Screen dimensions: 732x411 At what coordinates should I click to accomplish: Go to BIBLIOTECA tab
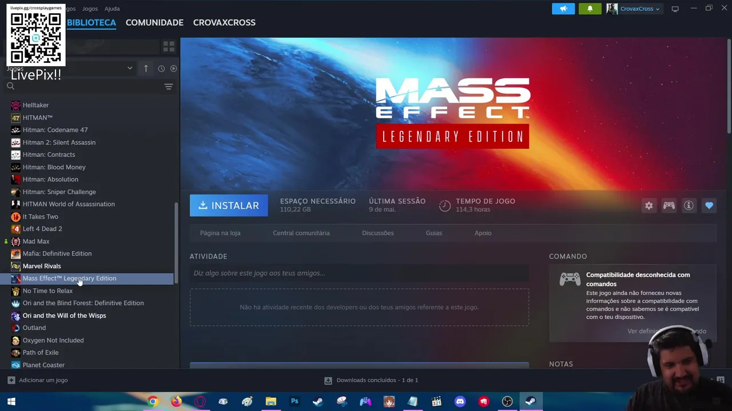pos(91,22)
